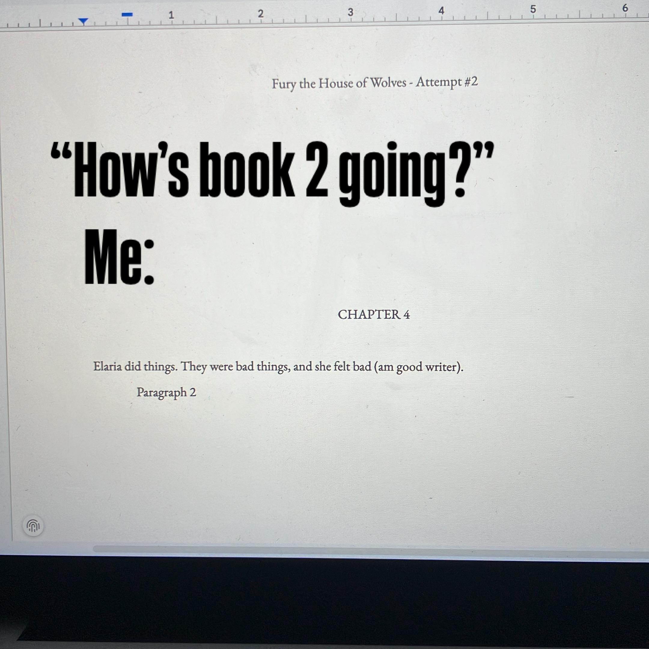Click the horizontal scrollbar at bottom
This screenshot has width=649, height=649.
(x=370, y=549)
